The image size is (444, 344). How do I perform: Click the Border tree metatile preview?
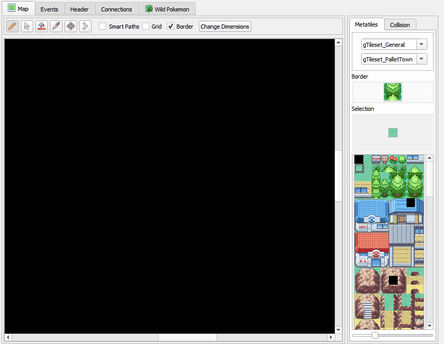(392, 92)
